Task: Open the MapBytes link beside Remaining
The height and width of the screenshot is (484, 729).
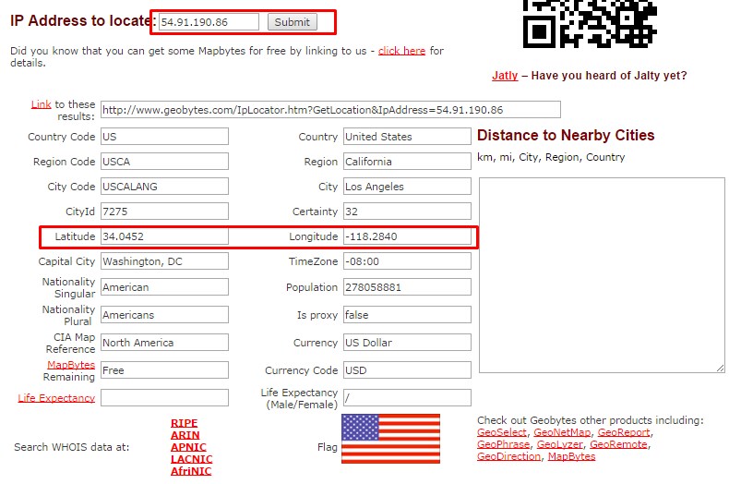Action: 71,365
